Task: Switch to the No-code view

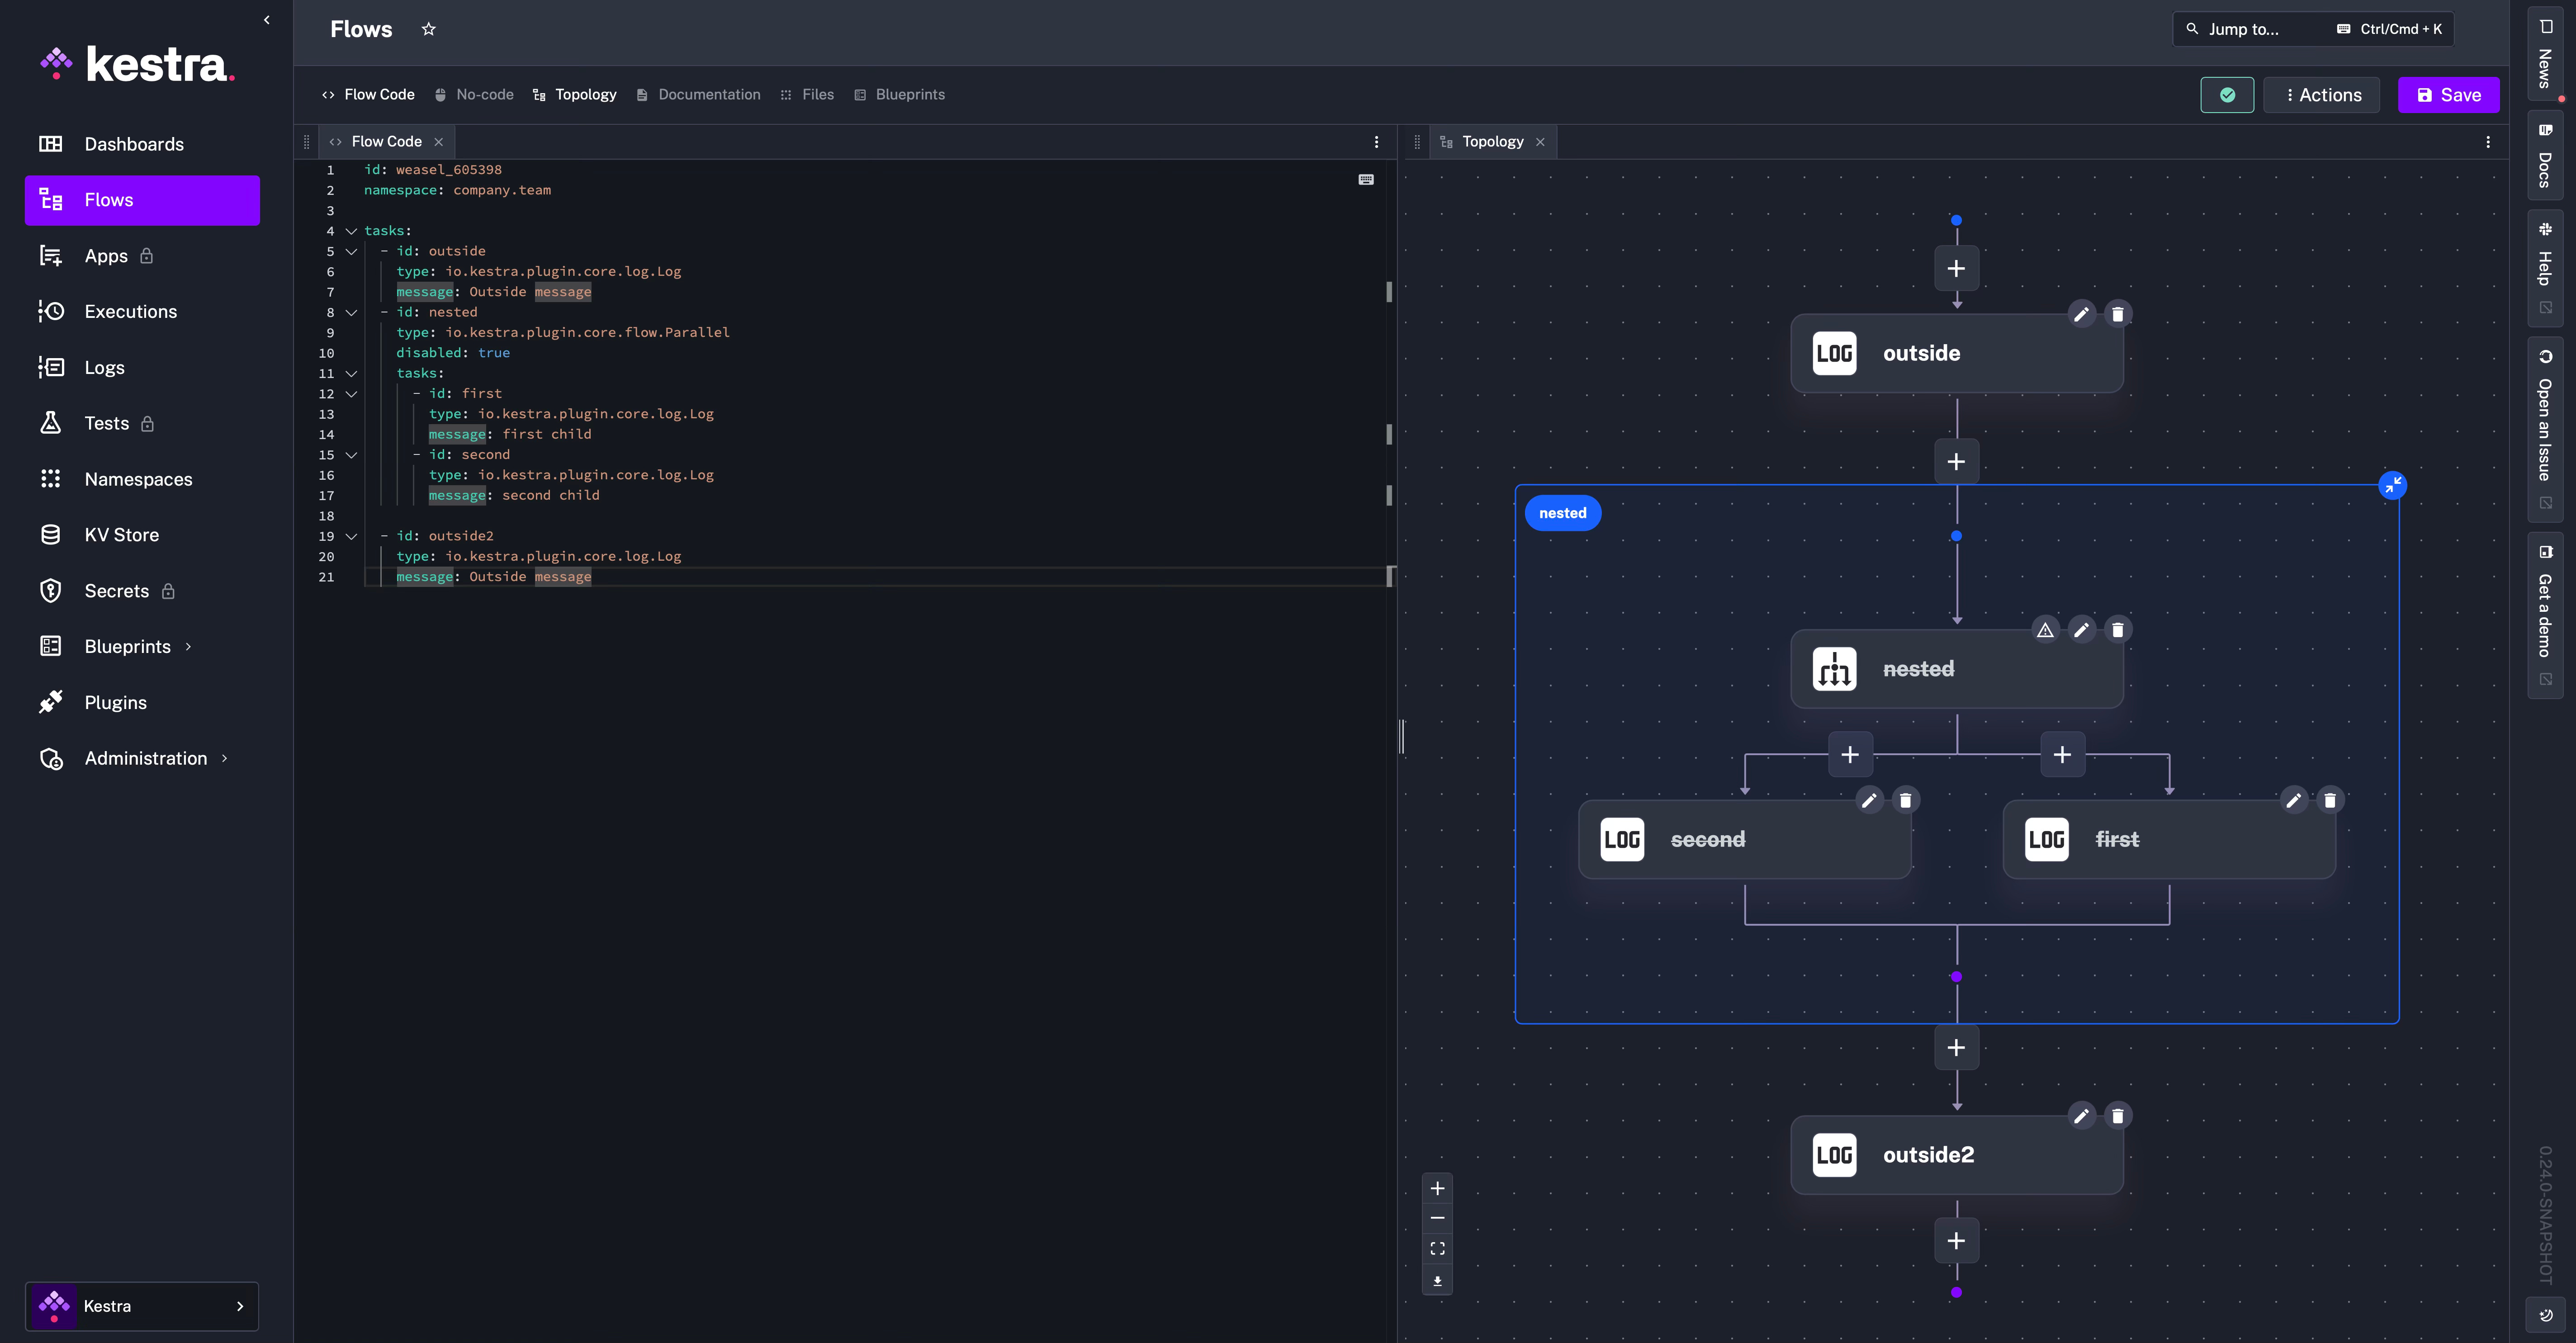Action: click(474, 95)
